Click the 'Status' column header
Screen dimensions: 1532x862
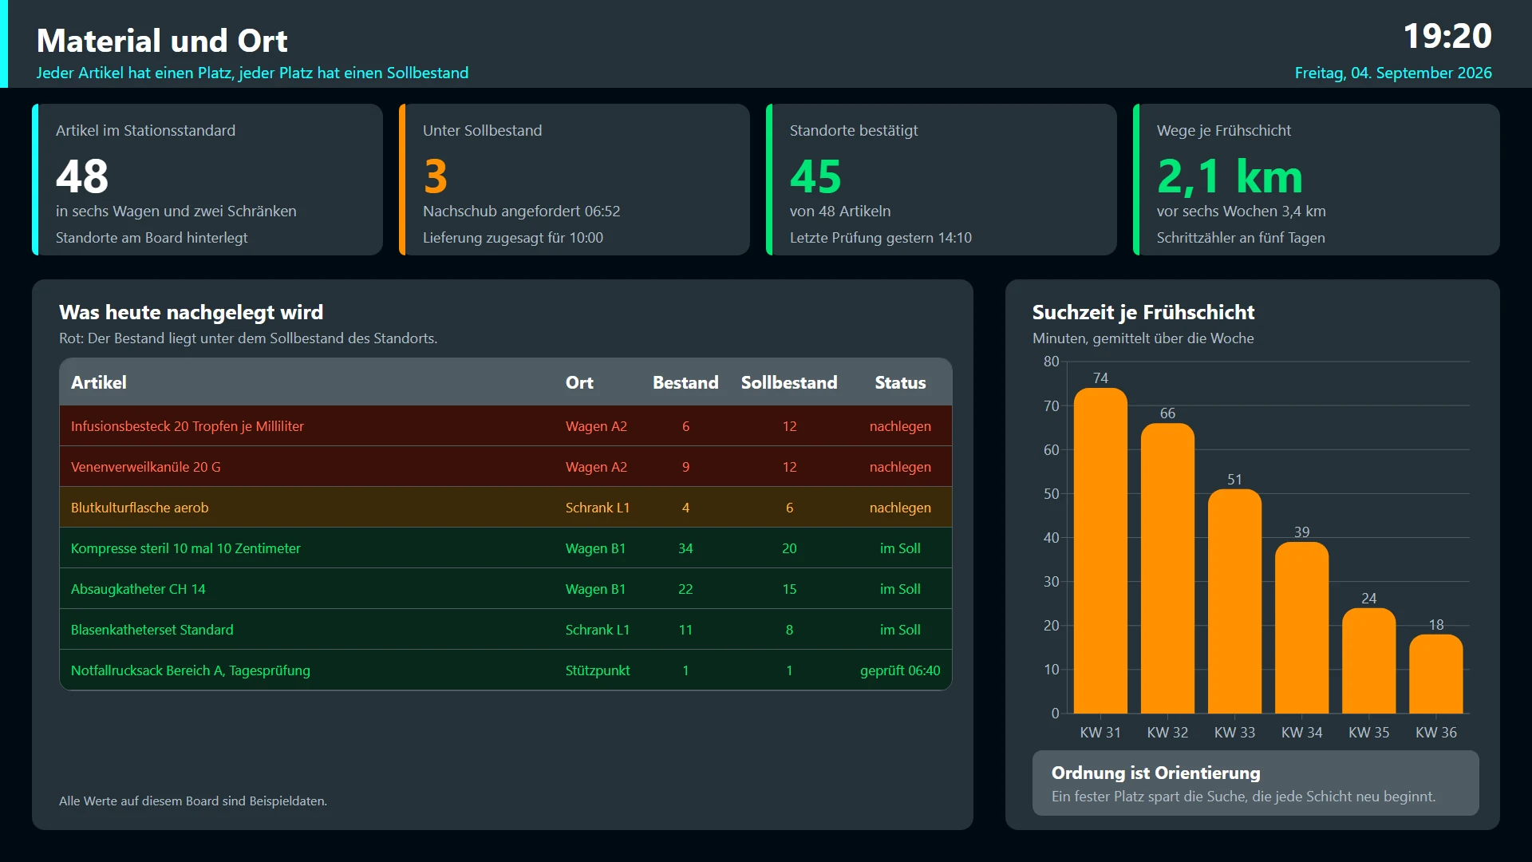[900, 382]
